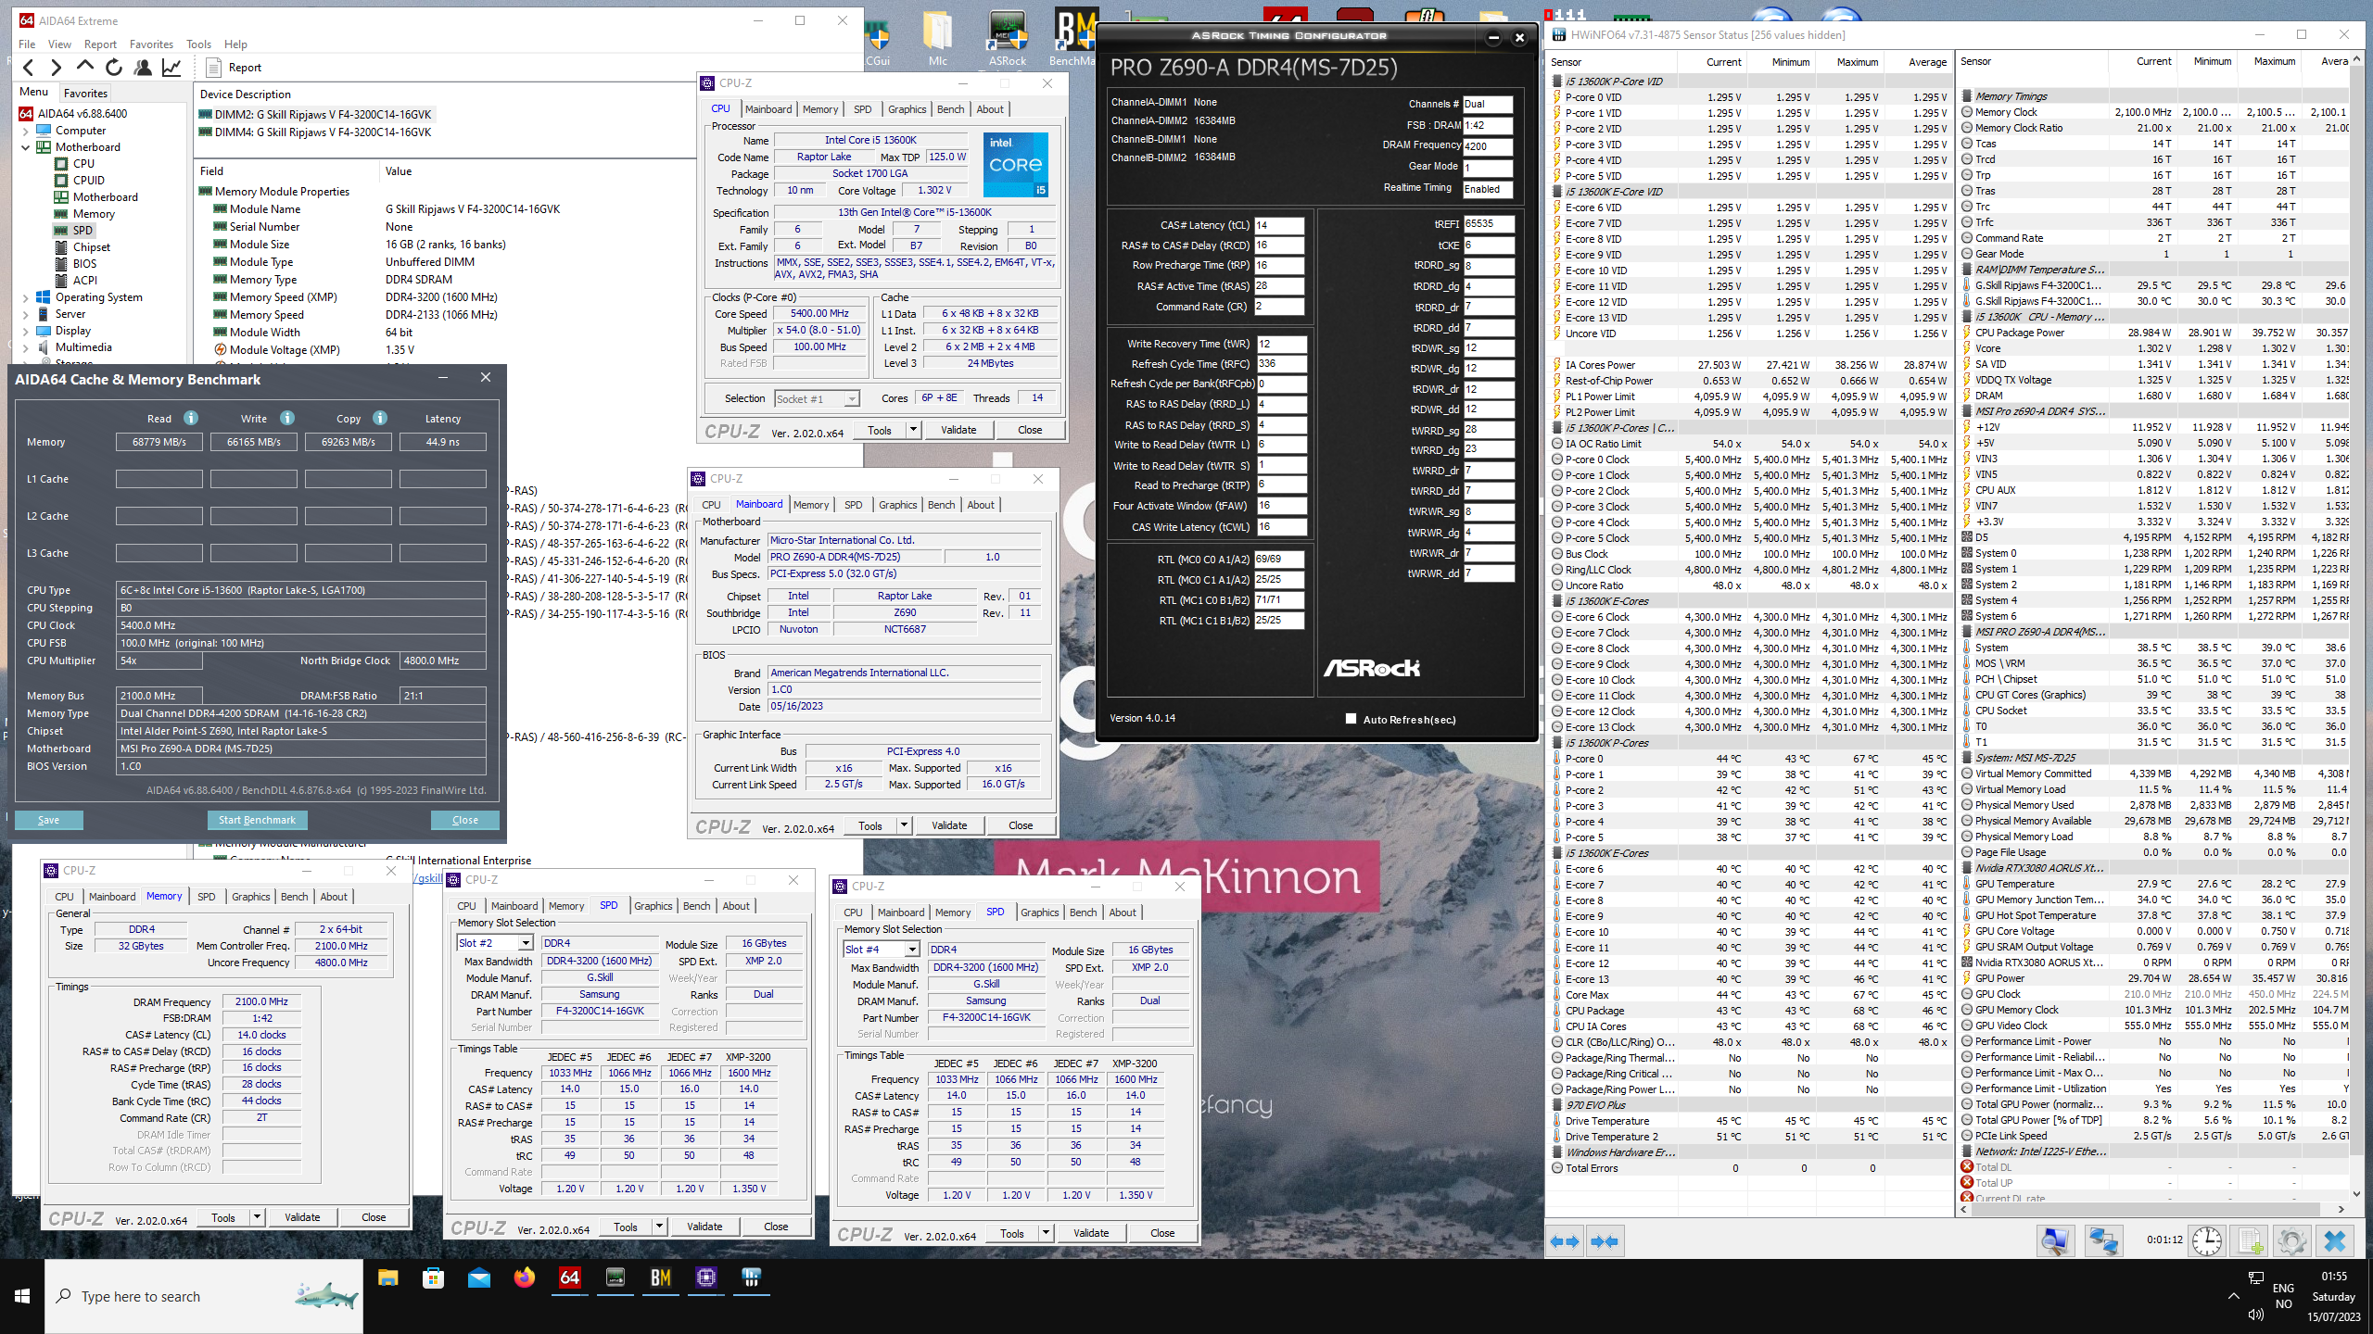This screenshot has height=1334, width=2373.
Task: Select ACPI item in AIDA64 tree
Action: 84,281
